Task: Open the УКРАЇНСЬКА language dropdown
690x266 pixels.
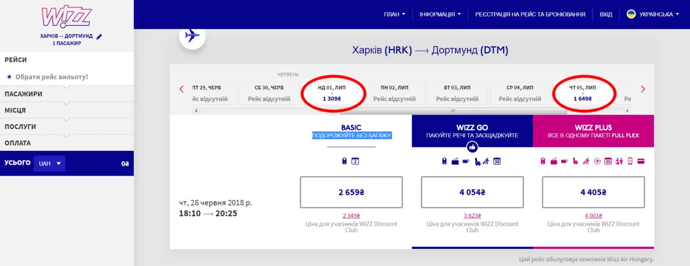Action: coord(659,15)
